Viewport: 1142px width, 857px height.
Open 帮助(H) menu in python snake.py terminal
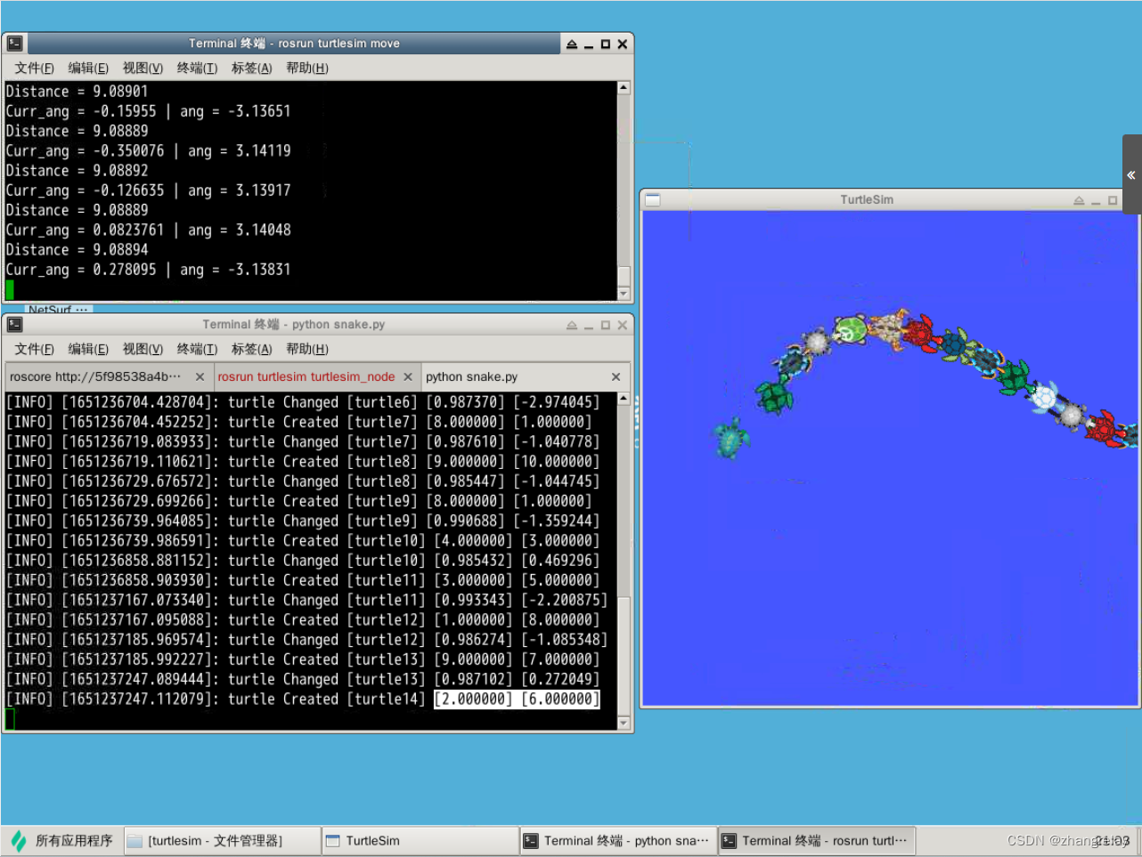click(307, 349)
